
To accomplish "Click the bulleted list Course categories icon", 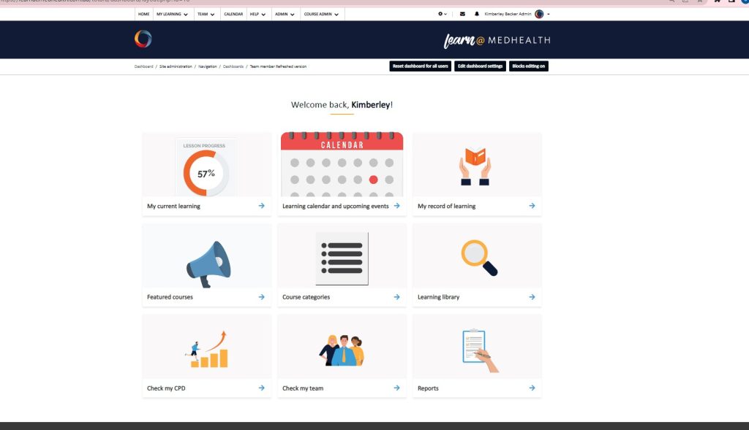I will (342, 258).
